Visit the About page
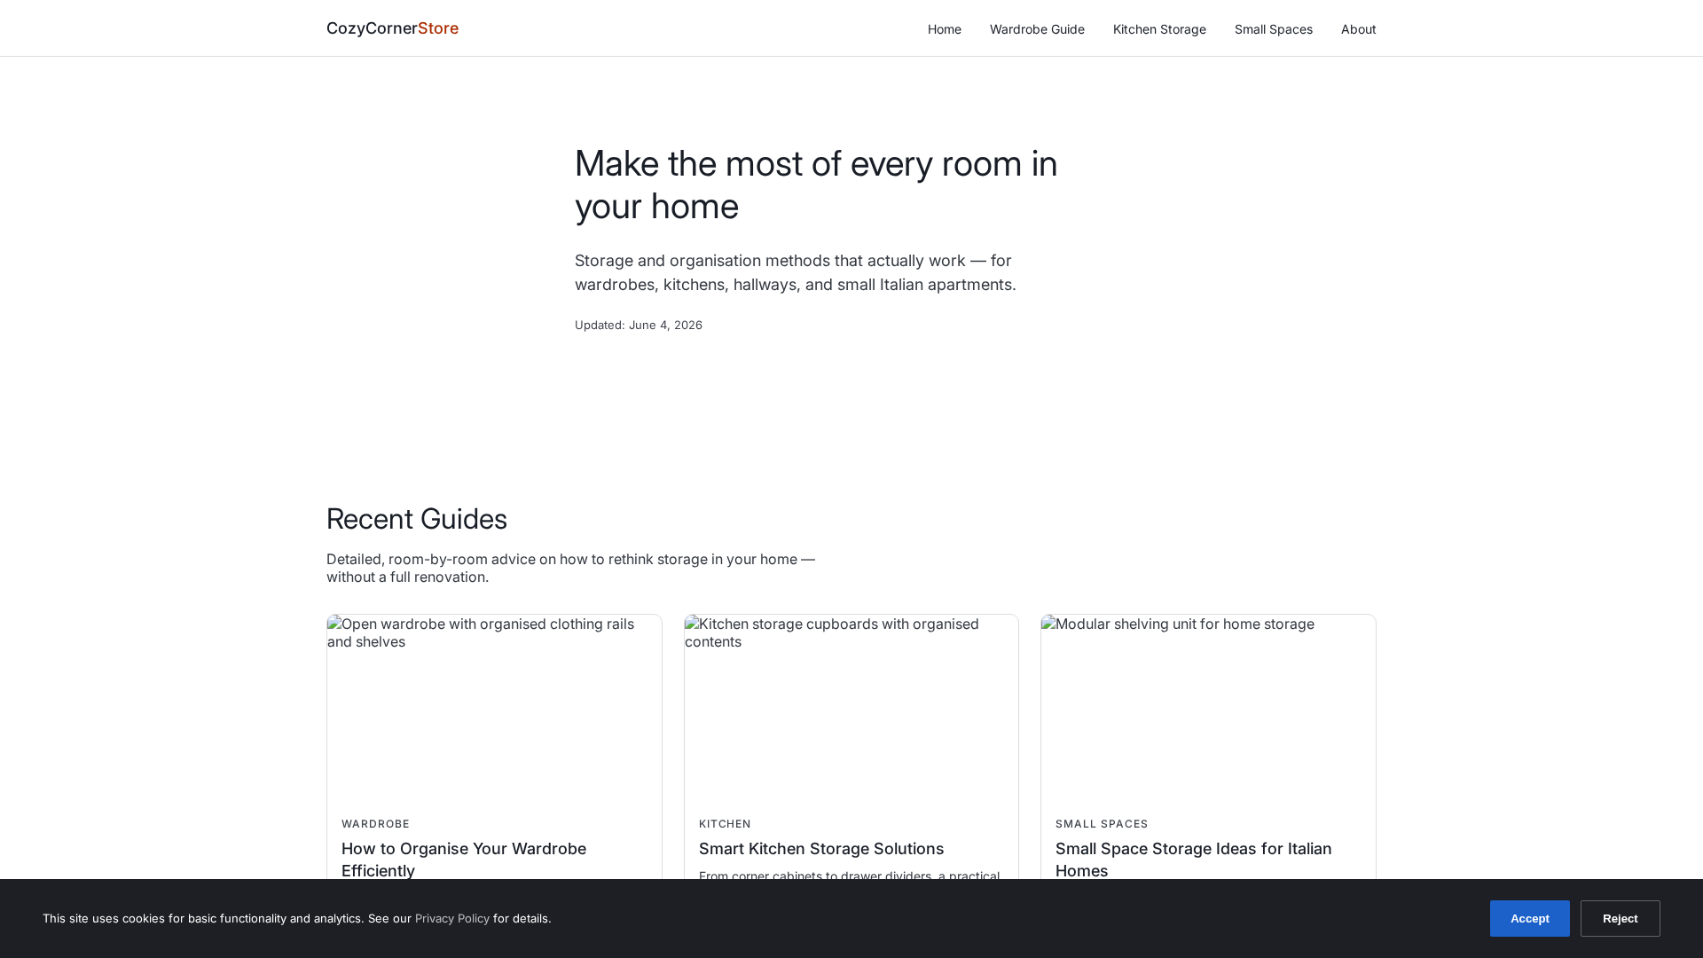 point(1358,29)
